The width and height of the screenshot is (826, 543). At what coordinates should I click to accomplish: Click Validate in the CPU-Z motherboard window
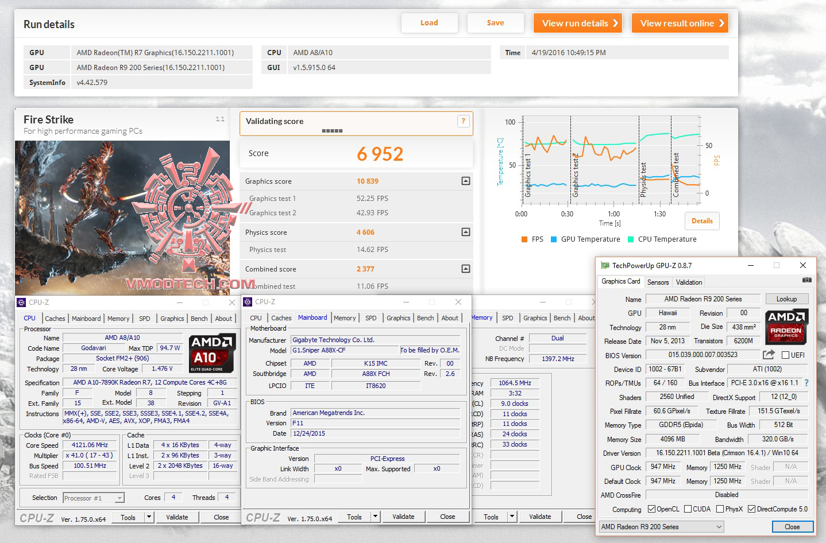click(403, 517)
